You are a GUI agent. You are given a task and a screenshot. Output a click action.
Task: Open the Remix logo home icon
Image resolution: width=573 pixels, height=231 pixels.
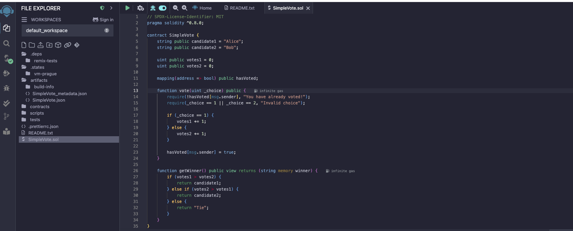pyautogui.click(x=7, y=11)
